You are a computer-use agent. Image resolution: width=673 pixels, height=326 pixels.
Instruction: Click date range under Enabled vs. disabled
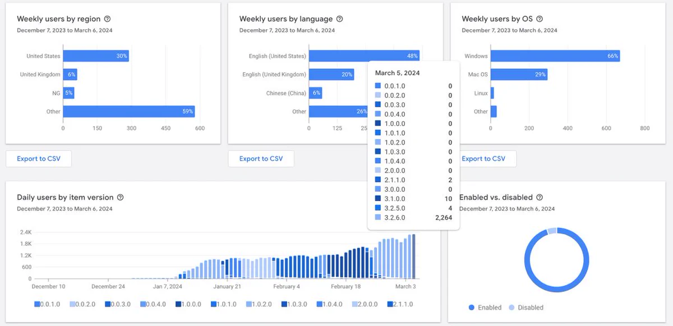click(507, 208)
